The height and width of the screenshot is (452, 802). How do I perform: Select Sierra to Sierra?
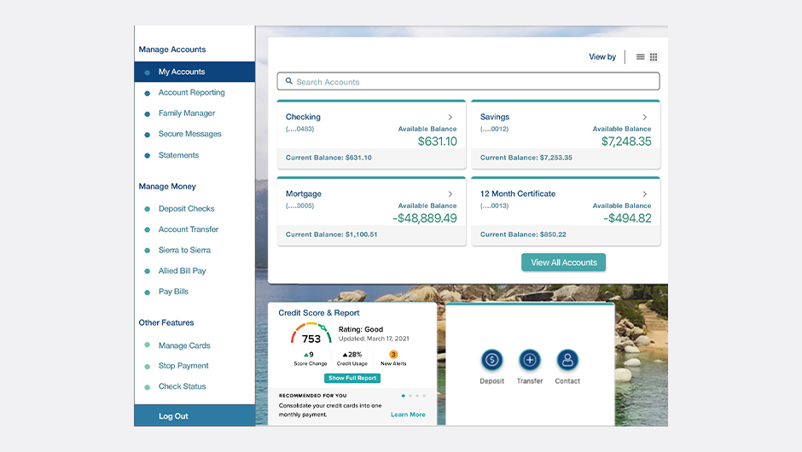[x=184, y=250]
